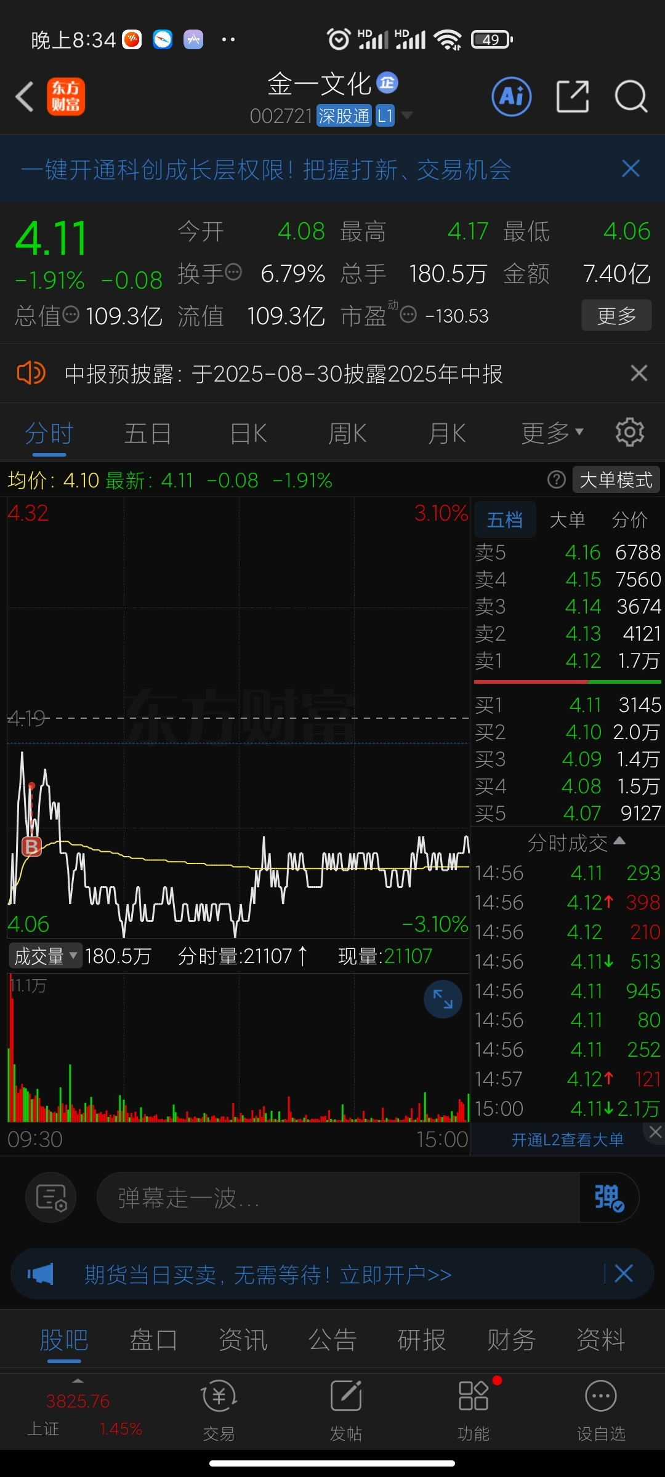665x1477 pixels.
Task: Switch to the 盘口 tab
Action: [x=153, y=1339]
